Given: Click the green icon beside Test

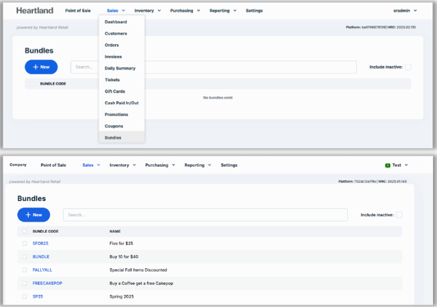Looking at the screenshot, I should (x=388, y=165).
